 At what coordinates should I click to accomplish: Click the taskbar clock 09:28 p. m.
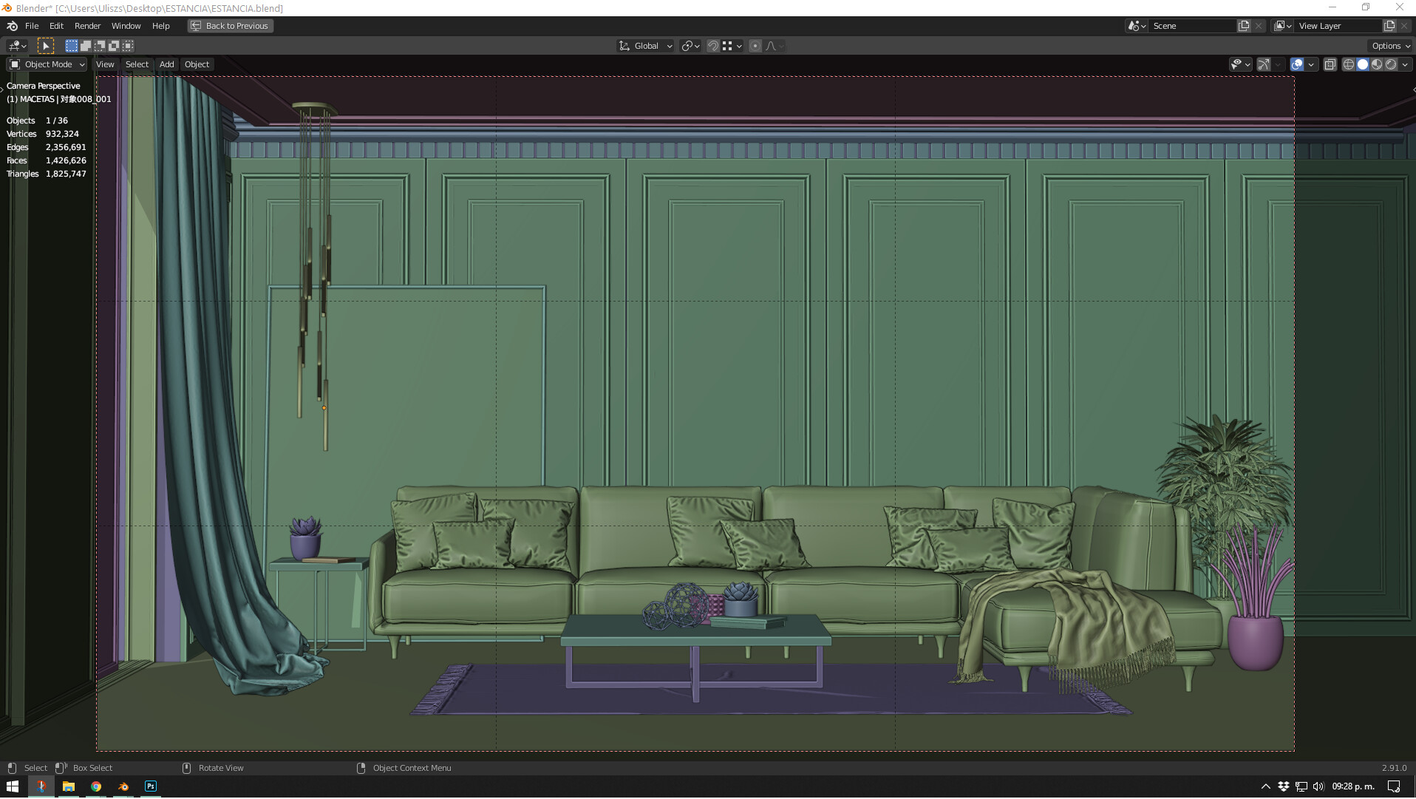pyautogui.click(x=1353, y=786)
